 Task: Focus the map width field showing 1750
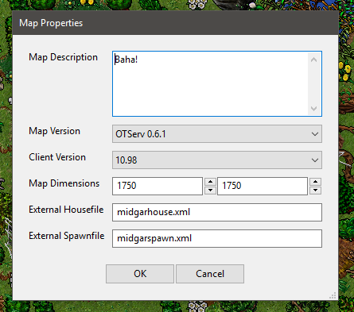tap(158, 186)
